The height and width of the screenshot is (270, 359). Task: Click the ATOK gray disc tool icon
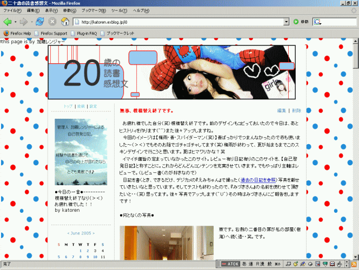click(310, 264)
